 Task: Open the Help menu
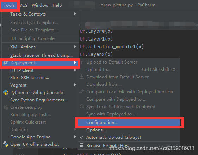coord(57,5)
